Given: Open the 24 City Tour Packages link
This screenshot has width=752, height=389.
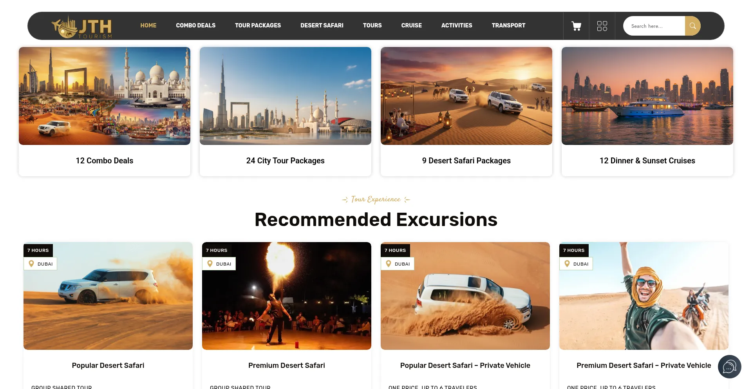Looking at the screenshot, I should (x=286, y=161).
